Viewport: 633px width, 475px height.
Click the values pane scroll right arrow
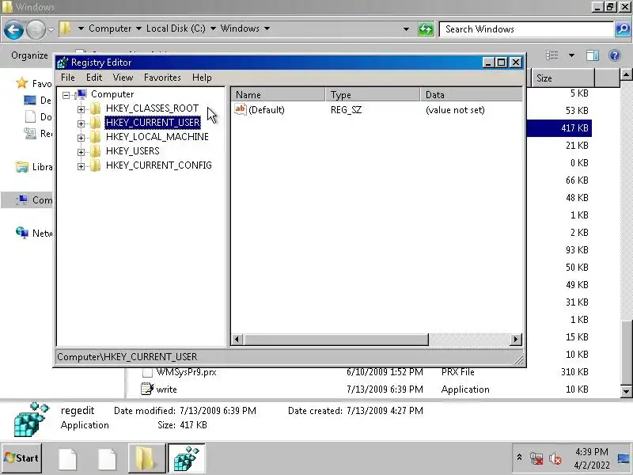516,340
